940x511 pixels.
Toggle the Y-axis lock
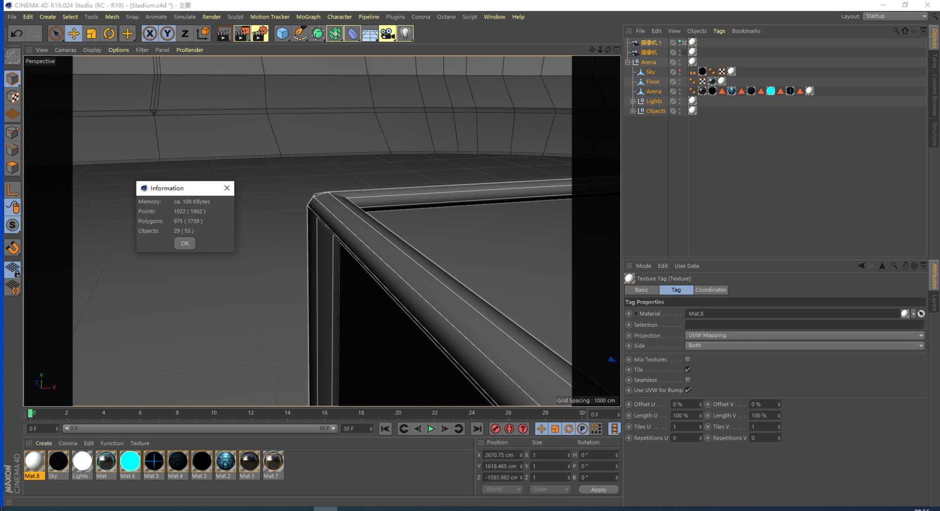click(x=167, y=33)
